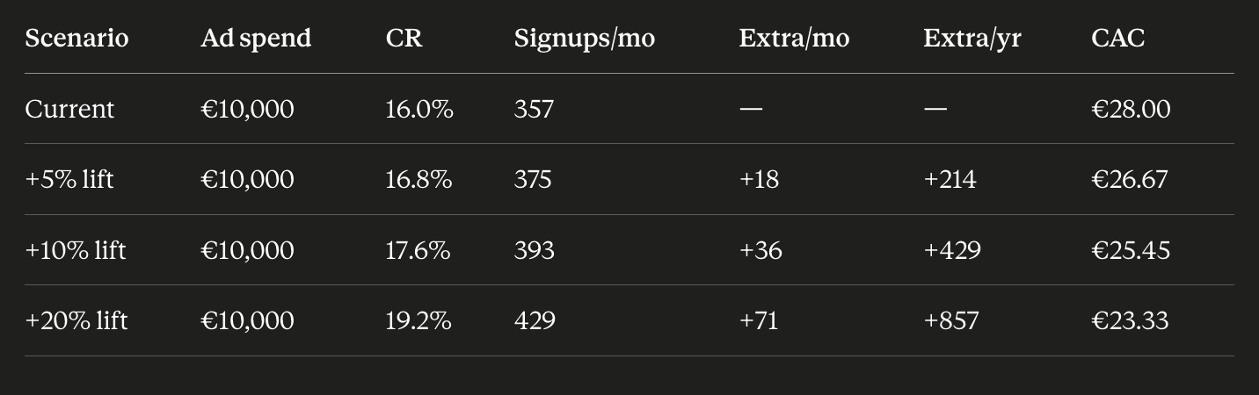Click the €28.00 CAC cell
This screenshot has width=1259, height=395.
[1131, 109]
